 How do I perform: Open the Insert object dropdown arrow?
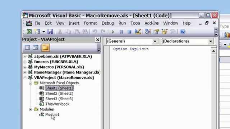point(44,32)
